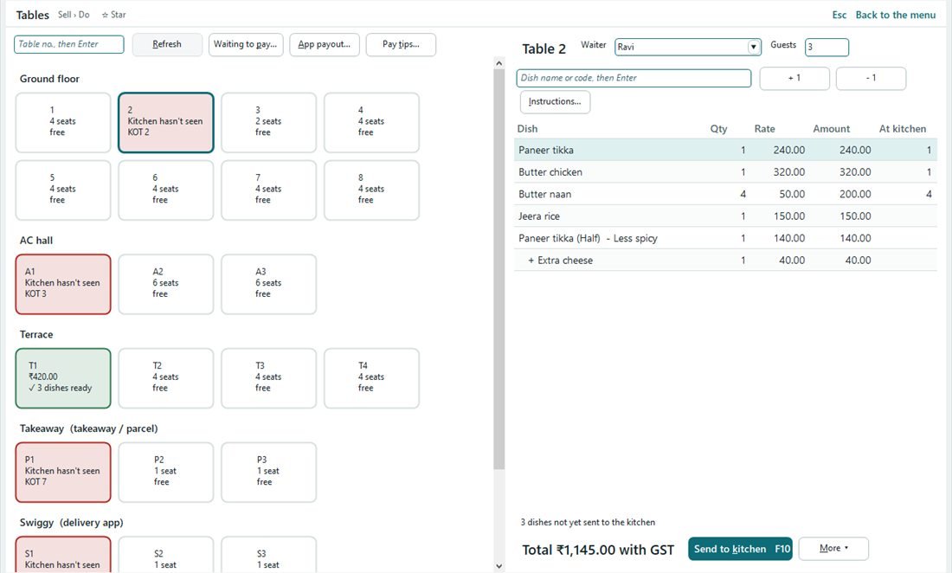Open Waiting to pay list

[246, 44]
